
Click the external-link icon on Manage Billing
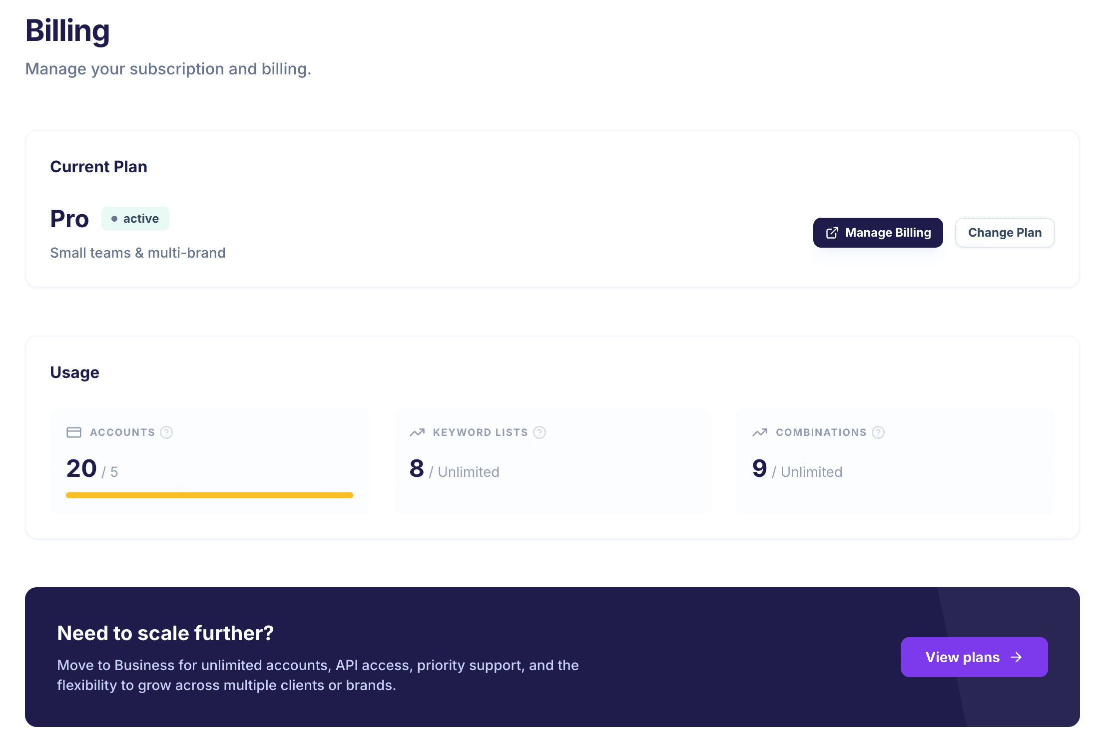pyautogui.click(x=832, y=233)
